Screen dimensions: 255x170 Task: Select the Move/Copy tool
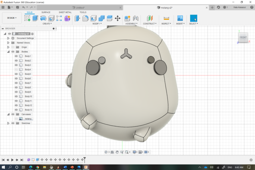pos(117,18)
